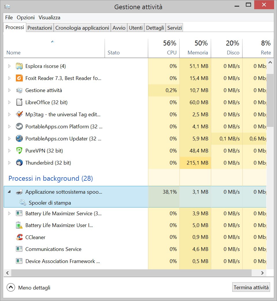
Task: Click the Task Manager title bar icon
Action: [x=7, y=7]
